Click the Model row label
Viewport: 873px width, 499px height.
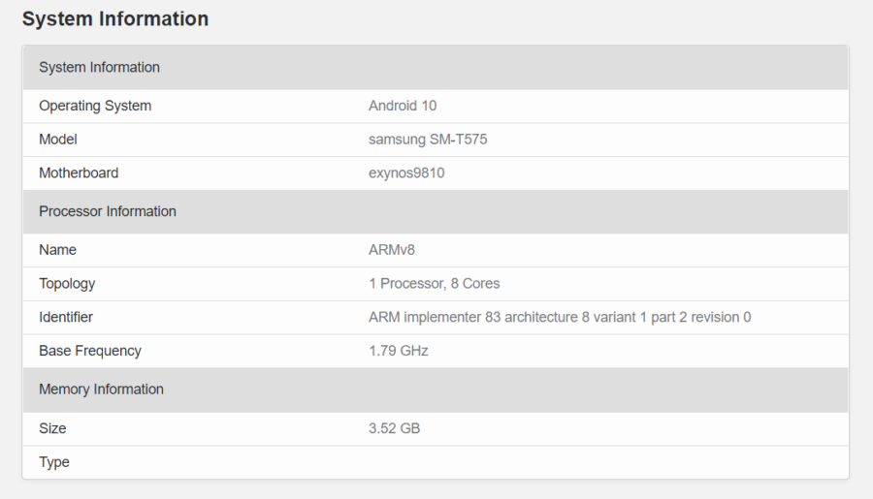point(57,140)
